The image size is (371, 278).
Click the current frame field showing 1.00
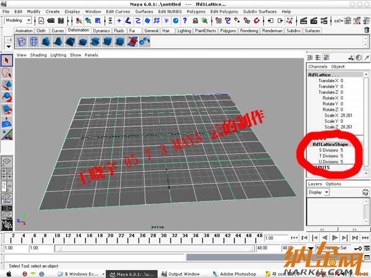tap(276, 238)
